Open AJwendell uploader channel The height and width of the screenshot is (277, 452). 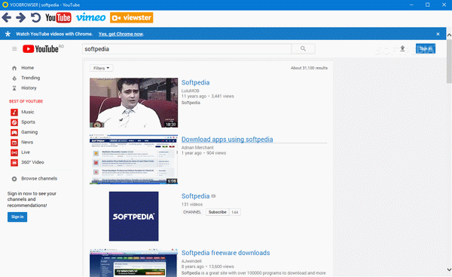pos(191,261)
